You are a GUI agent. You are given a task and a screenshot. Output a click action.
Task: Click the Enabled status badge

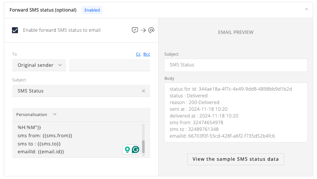[92, 10]
